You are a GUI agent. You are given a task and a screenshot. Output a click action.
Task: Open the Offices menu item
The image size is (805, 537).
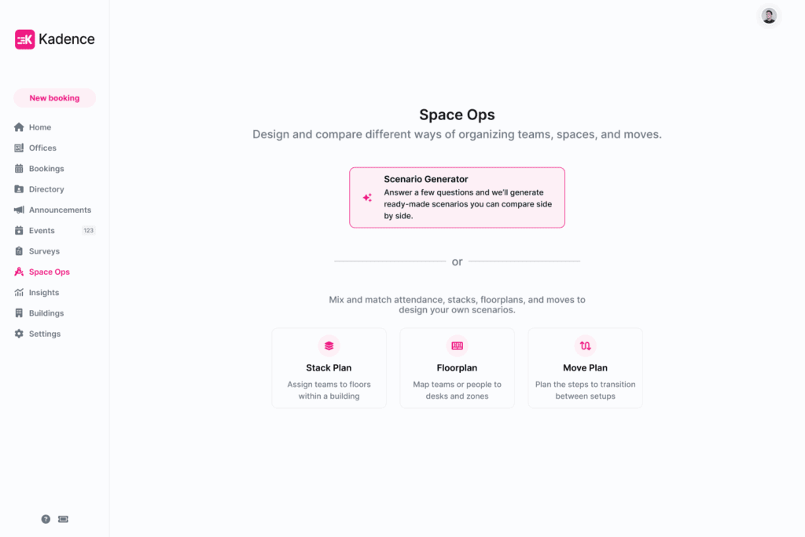[42, 148]
